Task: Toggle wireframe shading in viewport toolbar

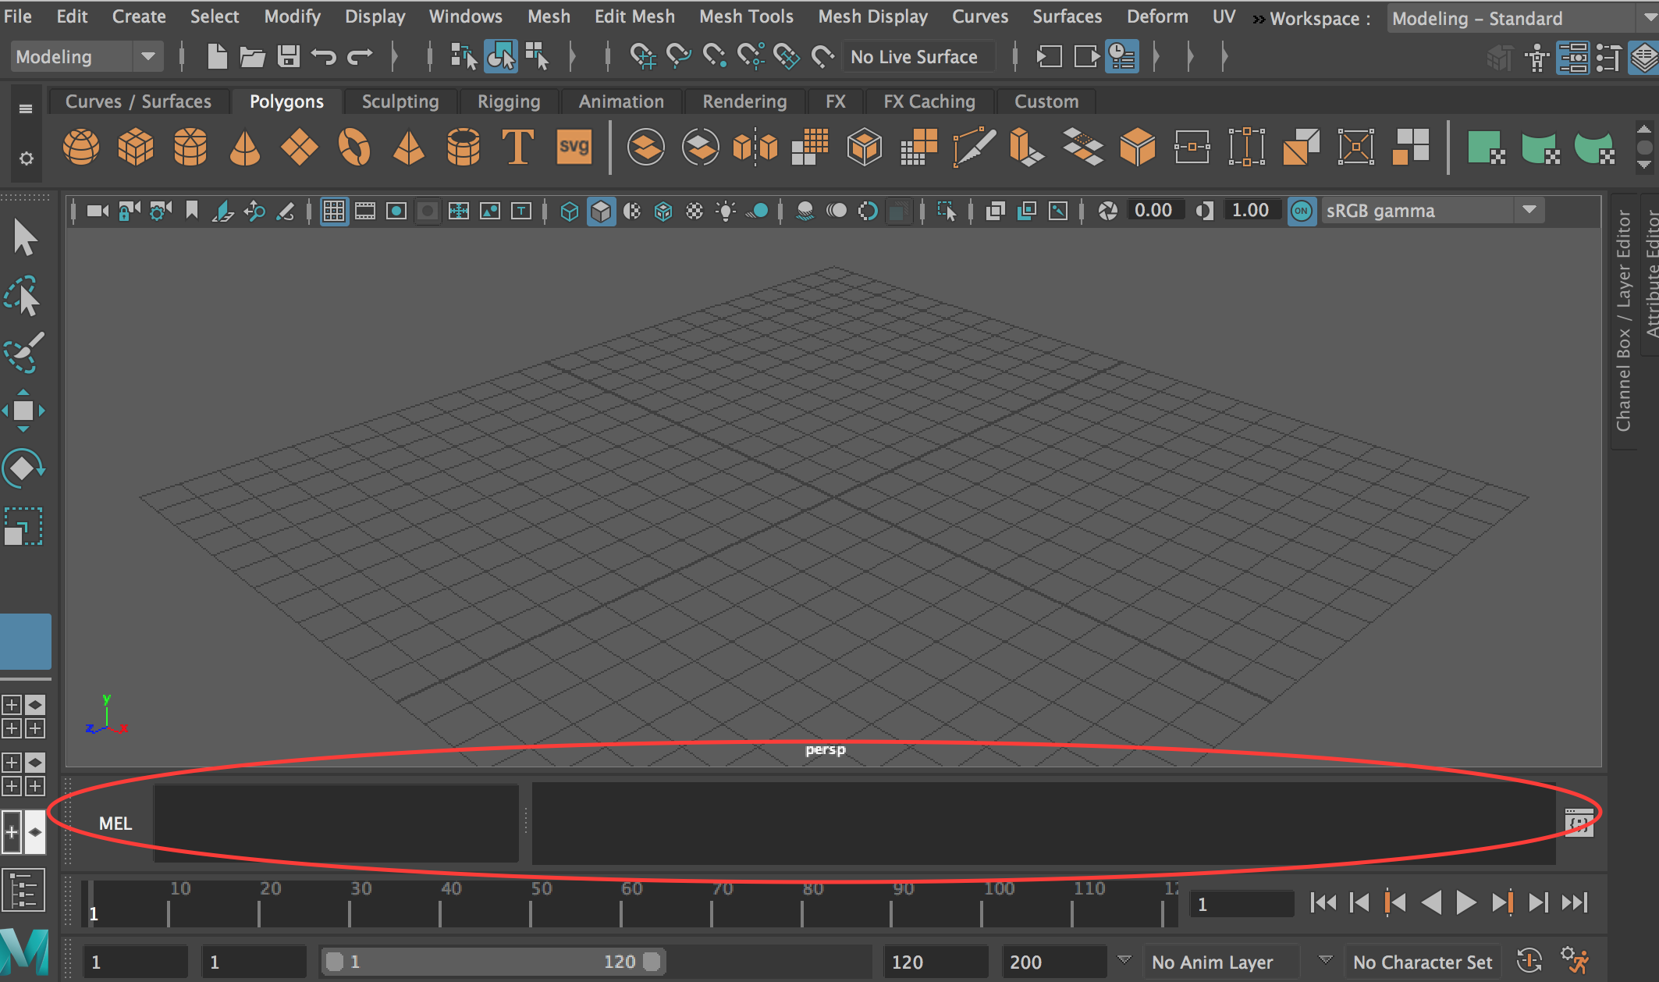Action: (x=570, y=211)
